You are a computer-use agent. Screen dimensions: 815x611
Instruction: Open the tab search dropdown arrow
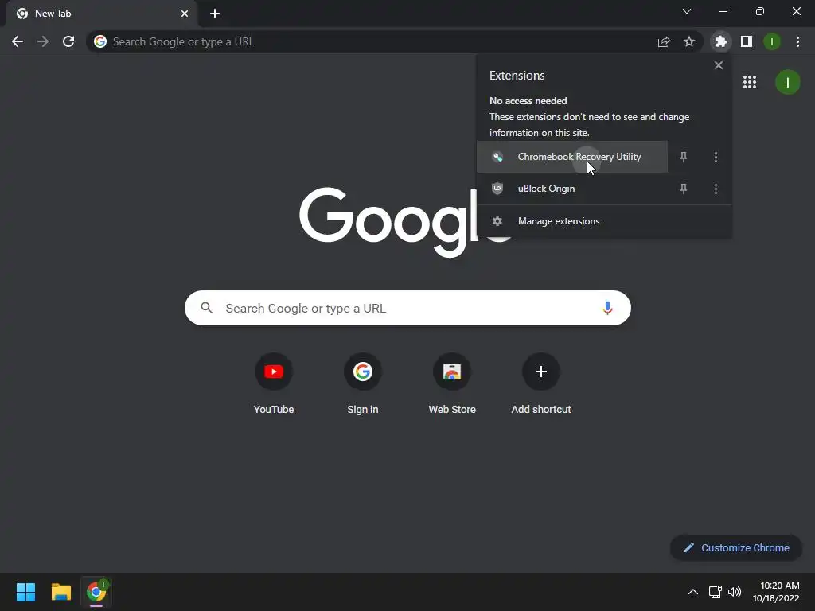tap(687, 11)
